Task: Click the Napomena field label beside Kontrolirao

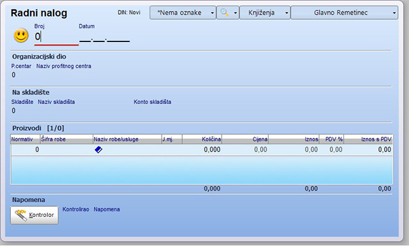Action: [x=107, y=209]
